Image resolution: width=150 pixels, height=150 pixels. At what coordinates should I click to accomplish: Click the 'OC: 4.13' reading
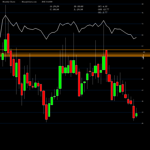pyautogui.click(x=103, y=6)
